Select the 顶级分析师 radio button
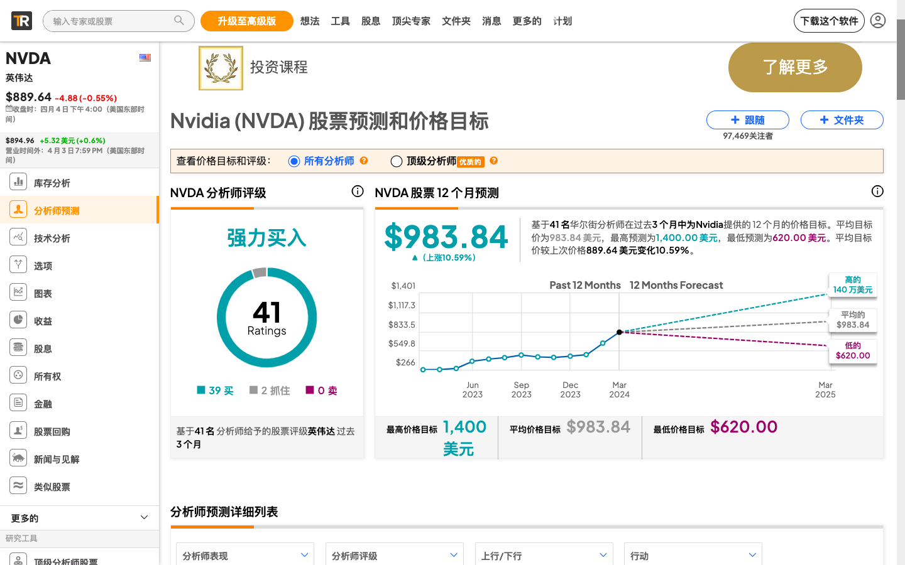905x565 pixels. click(x=397, y=161)
